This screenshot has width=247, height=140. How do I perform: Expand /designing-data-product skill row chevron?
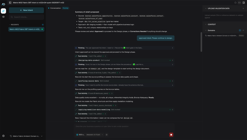pos(172,60)
